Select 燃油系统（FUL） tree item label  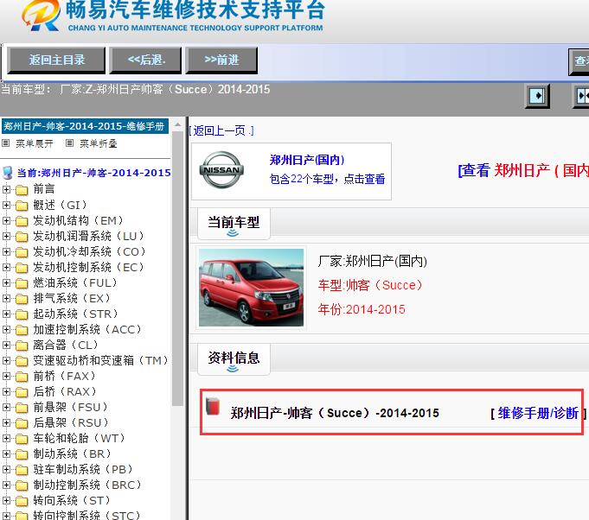click(75, 282)
